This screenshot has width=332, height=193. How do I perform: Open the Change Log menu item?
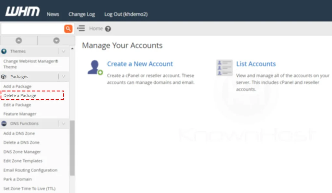coord(81,14)
